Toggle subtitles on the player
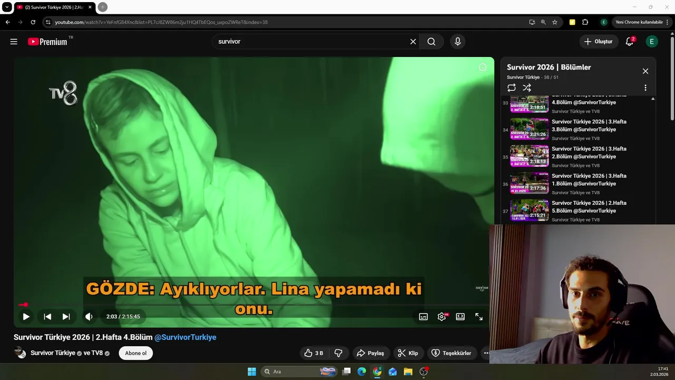 423,317
